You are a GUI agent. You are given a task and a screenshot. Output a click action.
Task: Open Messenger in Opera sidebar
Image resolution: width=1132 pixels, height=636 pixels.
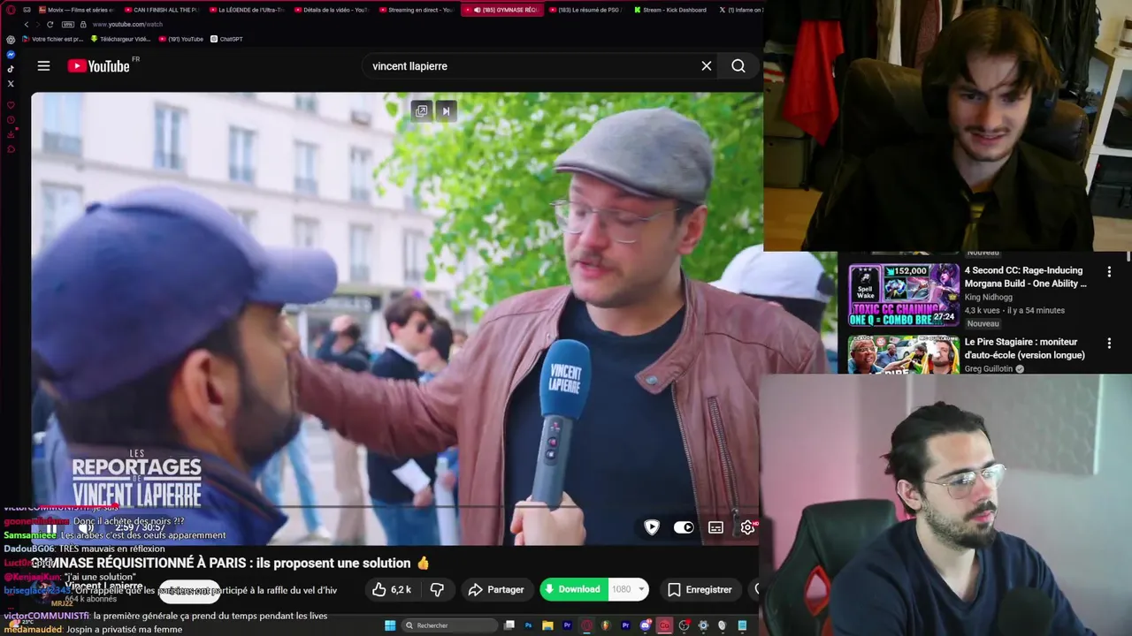11,55
